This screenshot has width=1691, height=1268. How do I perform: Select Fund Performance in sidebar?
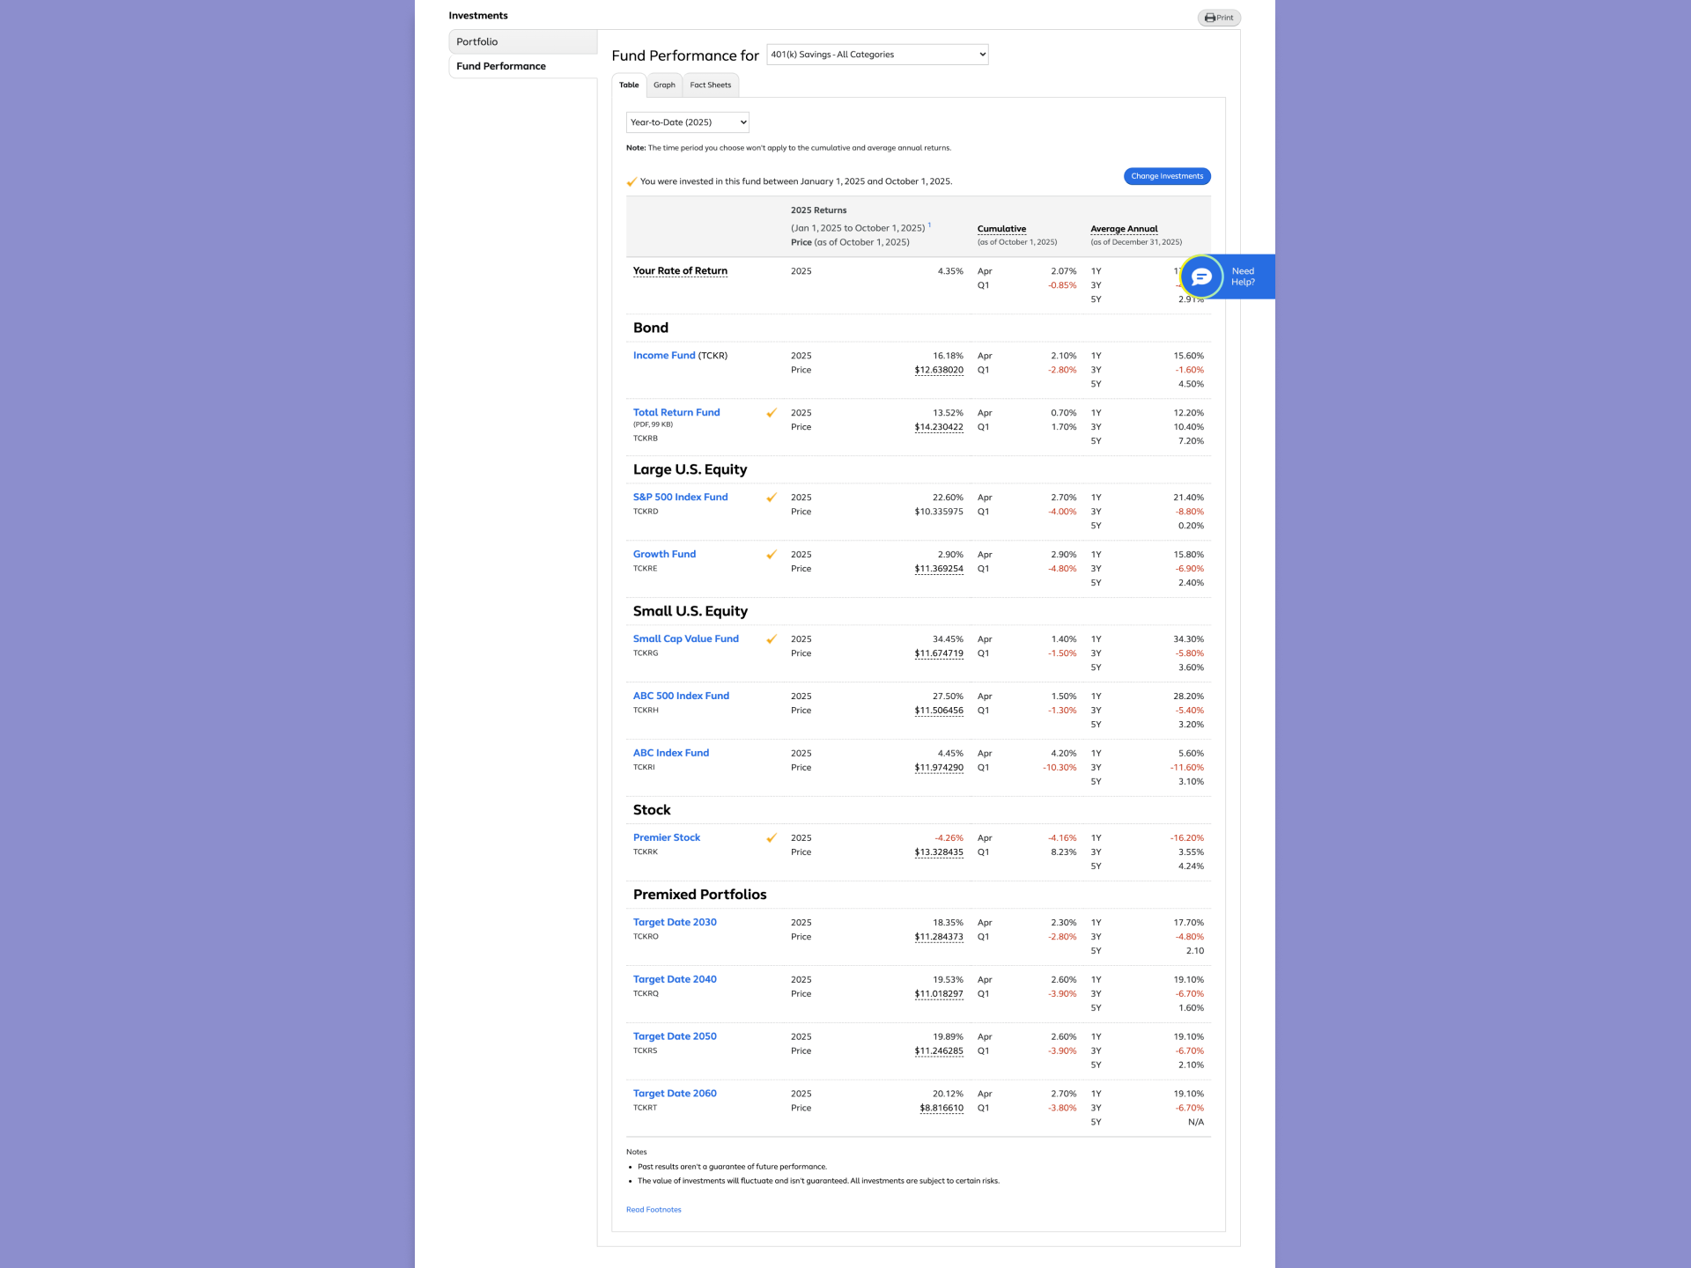523,66
